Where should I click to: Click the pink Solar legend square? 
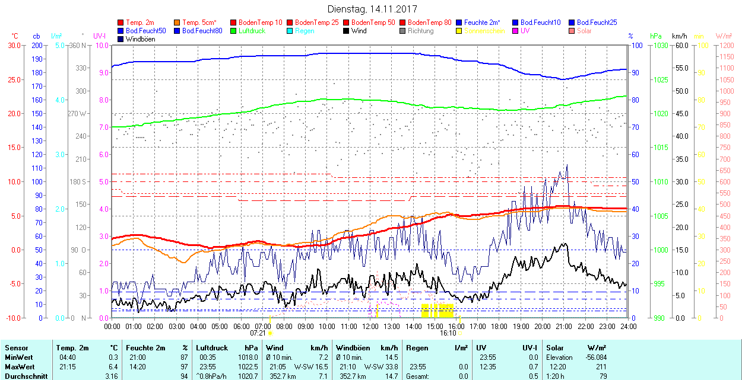point(572,31)
